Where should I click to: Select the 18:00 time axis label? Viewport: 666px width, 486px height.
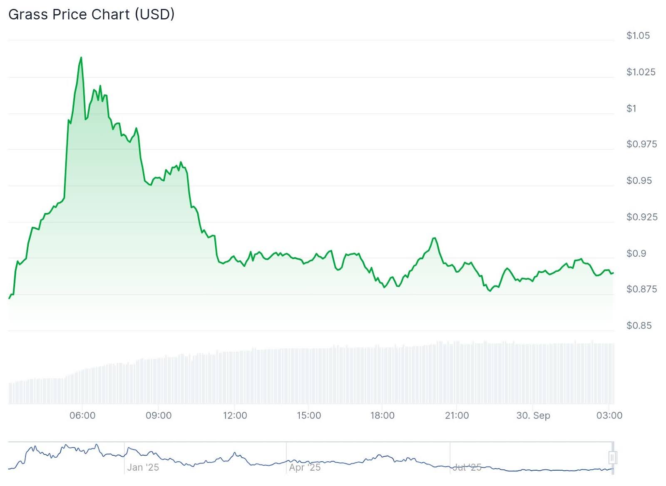pyautogui.click(x=383, y=415)
